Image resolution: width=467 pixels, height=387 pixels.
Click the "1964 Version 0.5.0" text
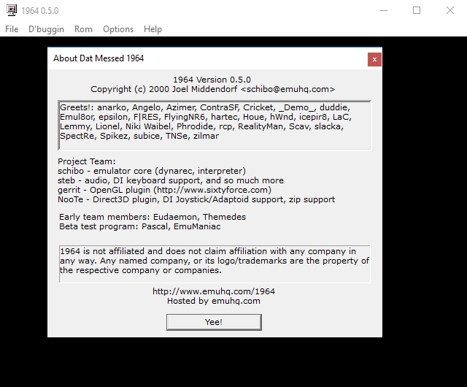coord(212,80)
